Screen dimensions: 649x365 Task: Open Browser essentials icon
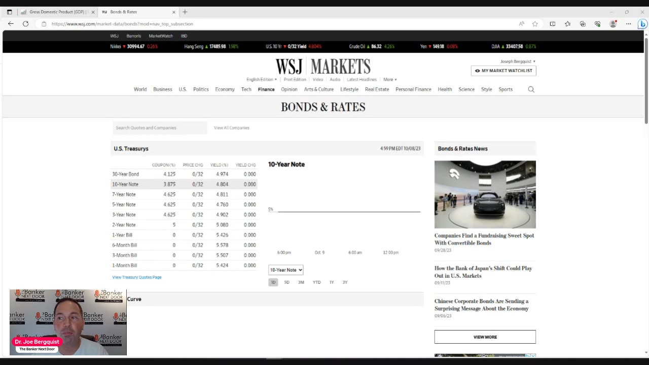[598, 24]
